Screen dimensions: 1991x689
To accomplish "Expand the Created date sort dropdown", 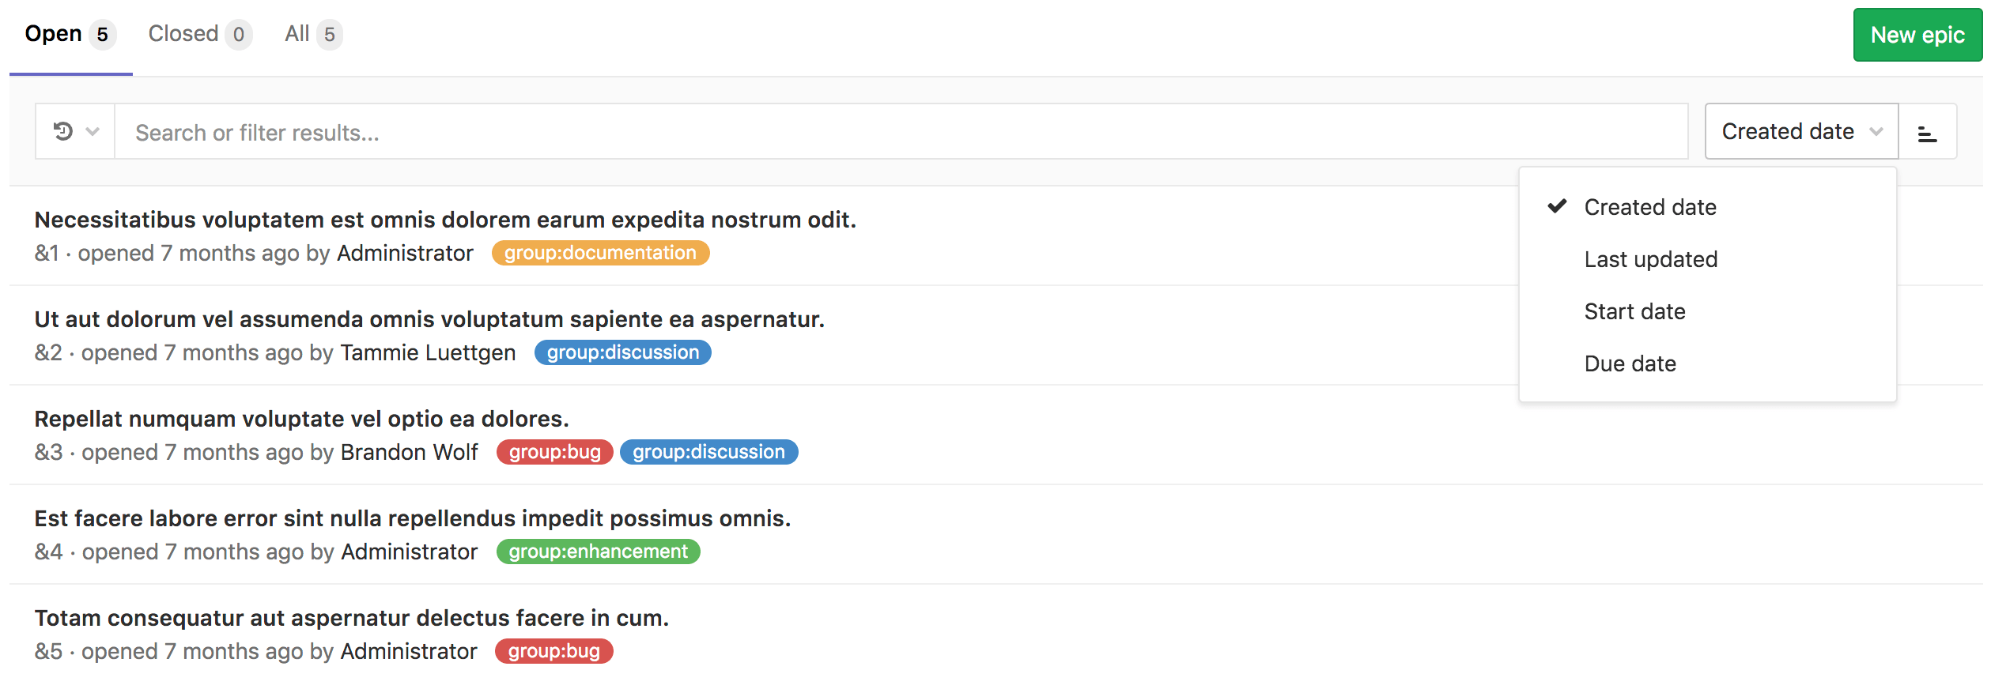I will [1800, 131].
